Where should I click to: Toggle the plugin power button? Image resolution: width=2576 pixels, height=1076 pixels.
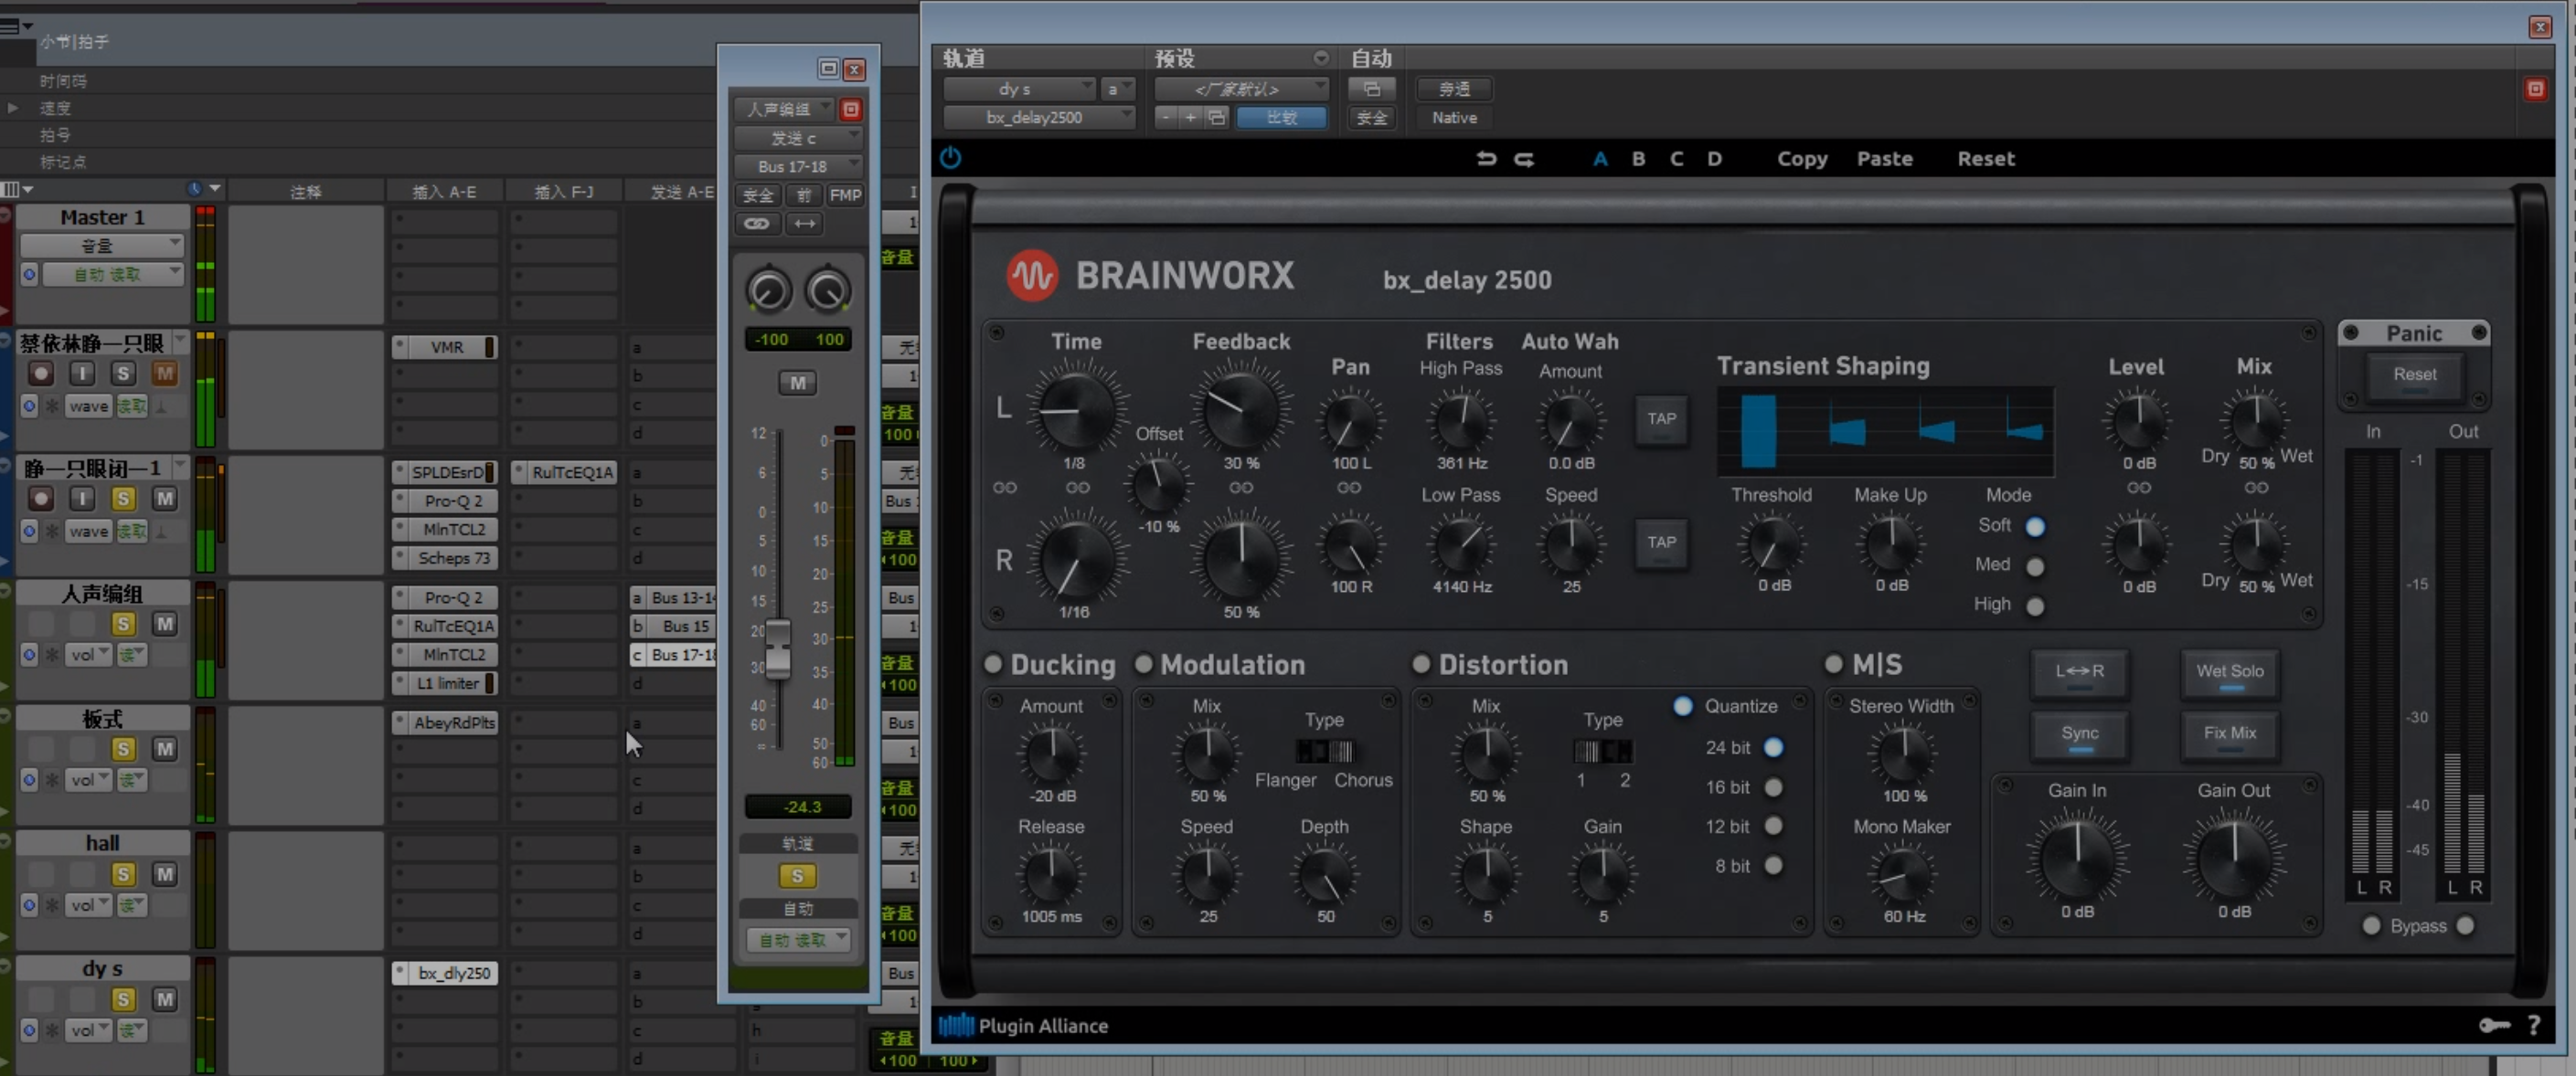[x=949, y=158]
